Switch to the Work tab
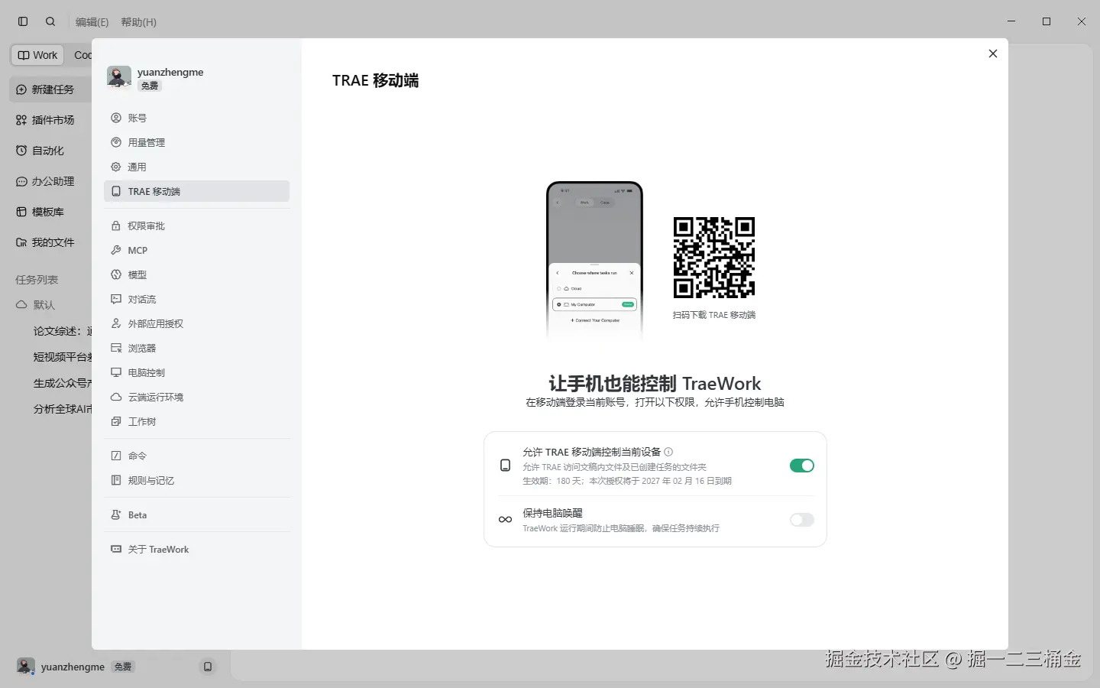 pos(37,55)
